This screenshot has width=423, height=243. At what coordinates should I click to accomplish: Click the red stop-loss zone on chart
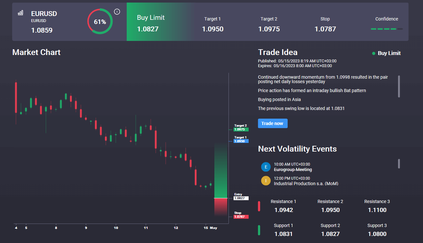pyautogui.click(x=221, y=207)
